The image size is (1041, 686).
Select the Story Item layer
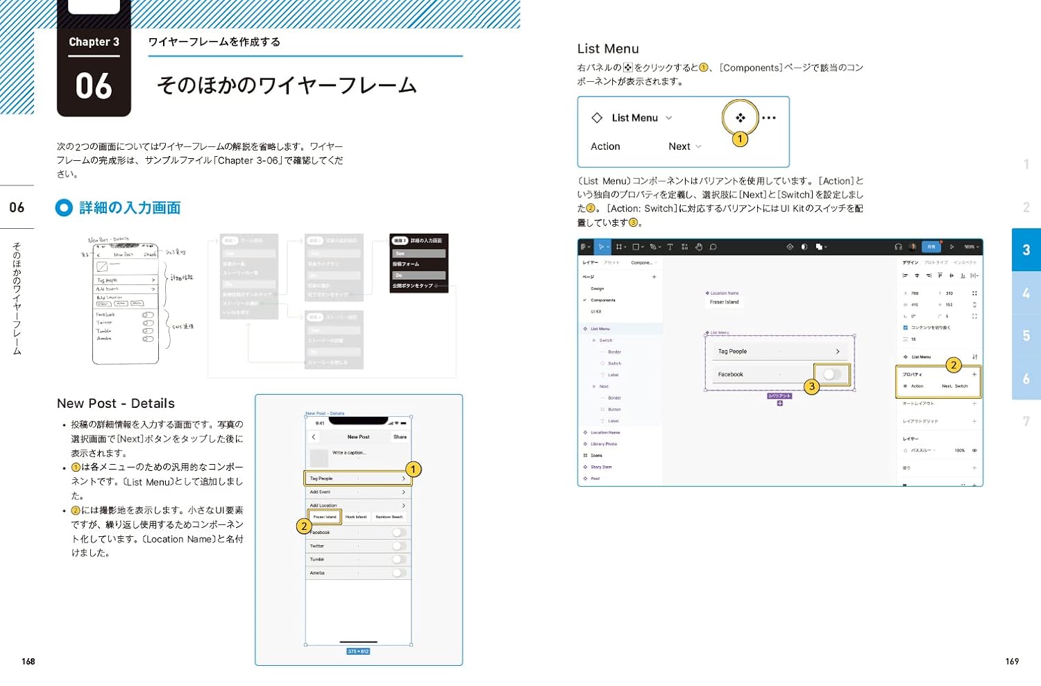coord(600,466)
